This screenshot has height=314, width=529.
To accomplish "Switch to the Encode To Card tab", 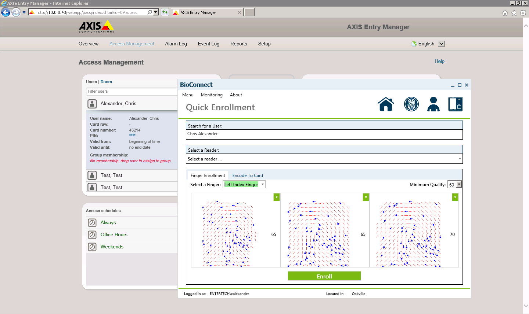I will click(x=248, y=176).
